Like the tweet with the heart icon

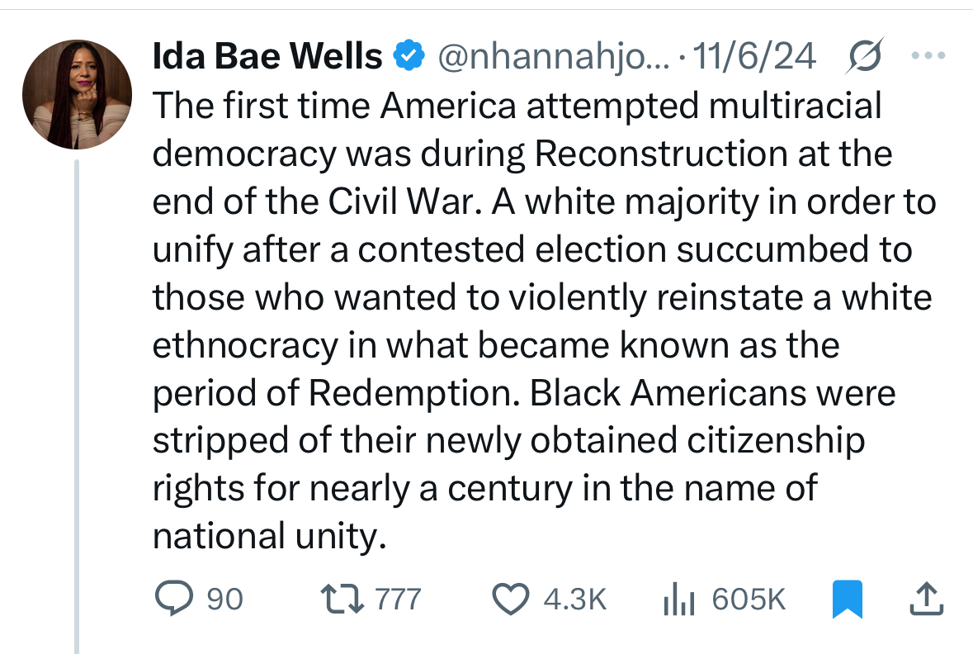point(511,599)
